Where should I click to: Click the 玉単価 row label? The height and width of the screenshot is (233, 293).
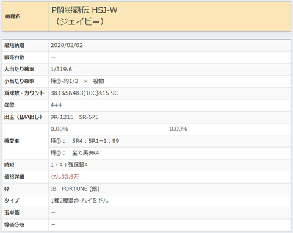pos(12,213)
